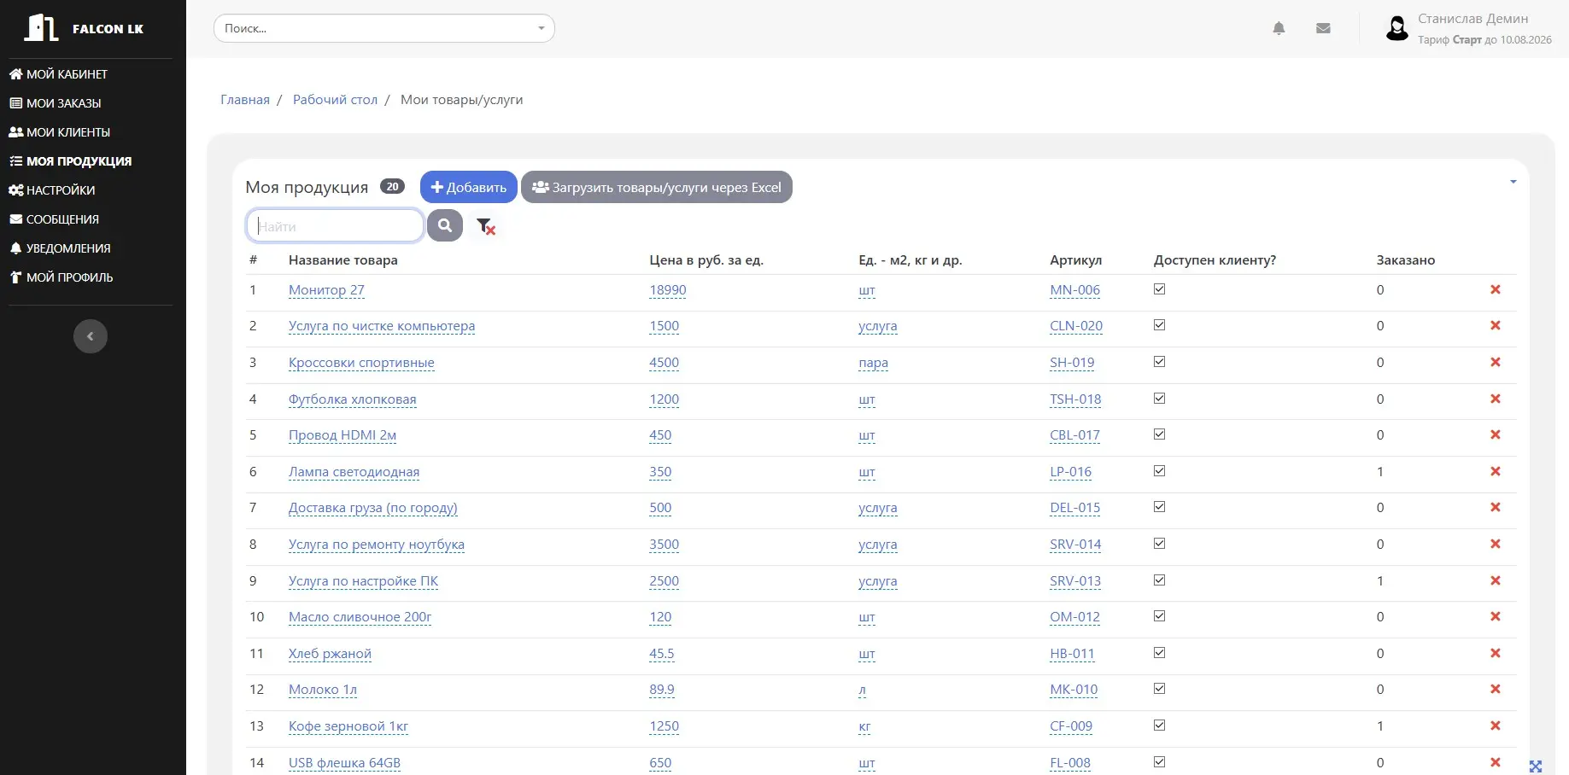Viewport: 1569px width, 775px height.
Task: Toggle availability checkbox for Футболка хлопковая
Action: [1159, 398]
